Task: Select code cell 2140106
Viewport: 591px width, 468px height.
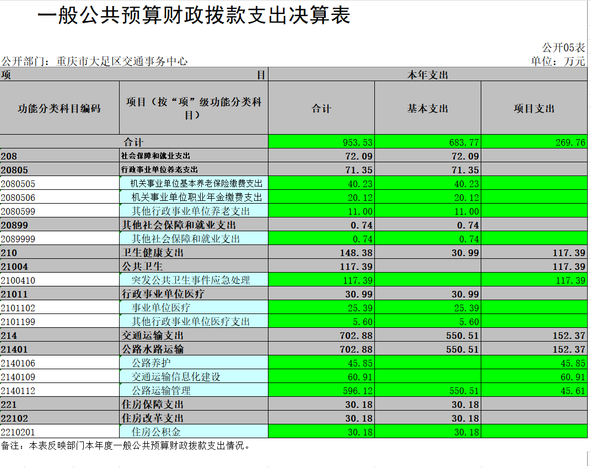Action: tap(60, 363)
